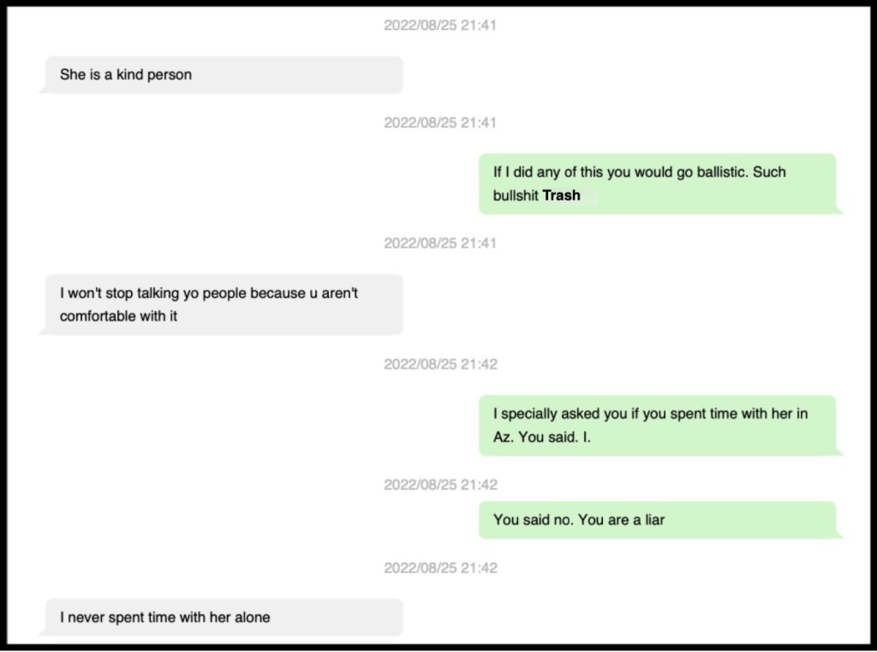The height and width of the screenshot is (652, 877).
Task: Click "Az." in the green message
Action: 503,437
